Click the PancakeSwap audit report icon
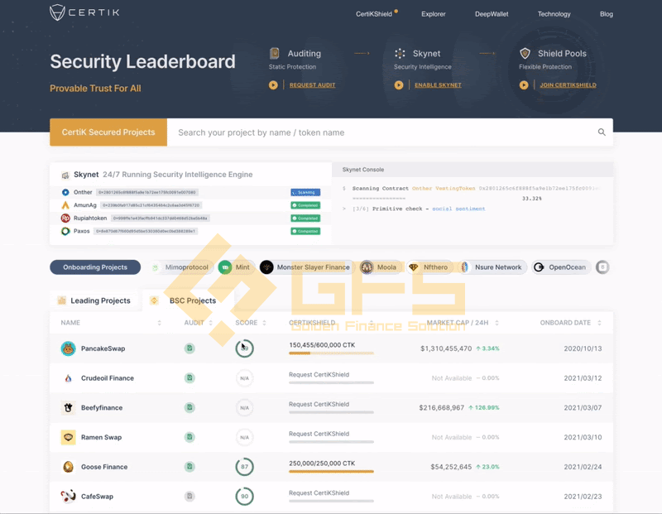This screenshot has height=514, width=662. (x=189, y=348)
